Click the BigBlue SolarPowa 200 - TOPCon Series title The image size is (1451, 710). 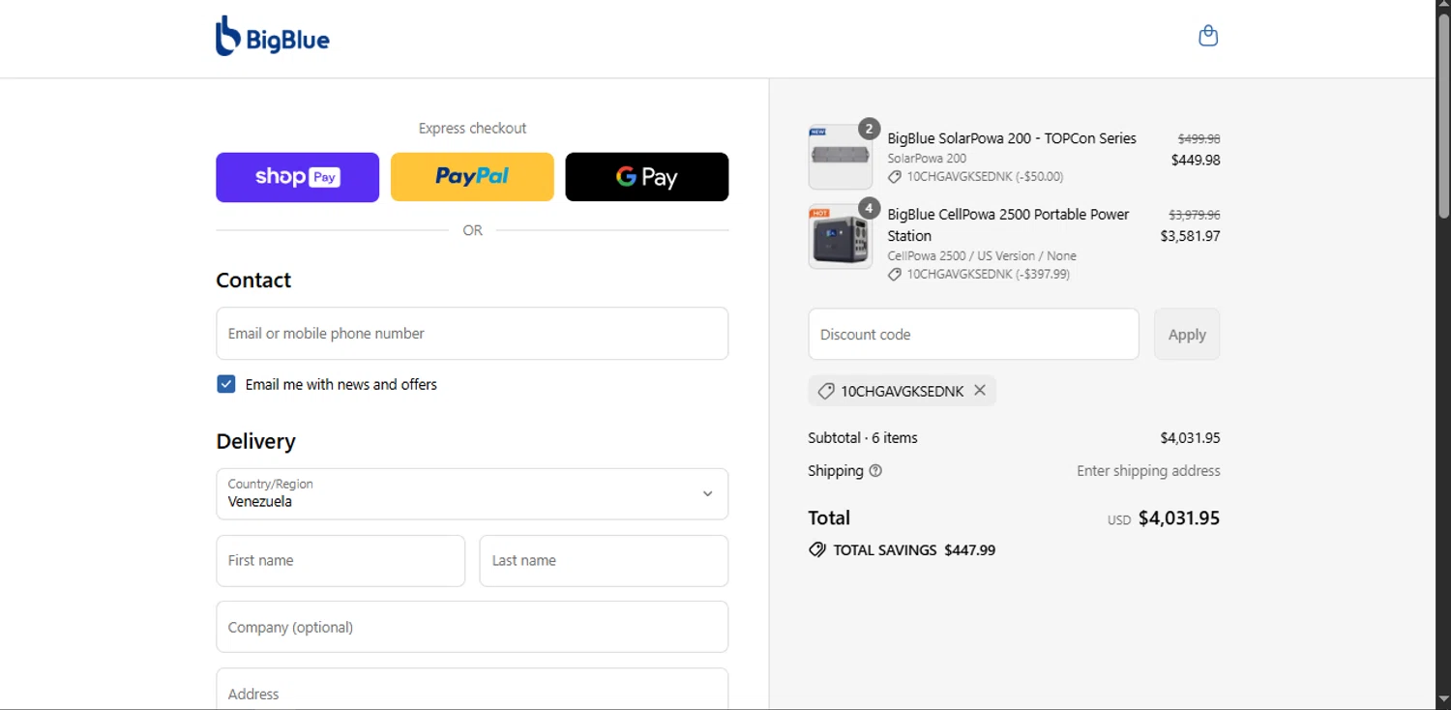pos(1012,138)
